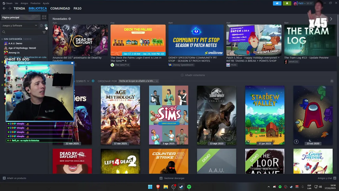339x191 pixels.
Task: Open the PA10 profile tab
Action: coord(77,8)
